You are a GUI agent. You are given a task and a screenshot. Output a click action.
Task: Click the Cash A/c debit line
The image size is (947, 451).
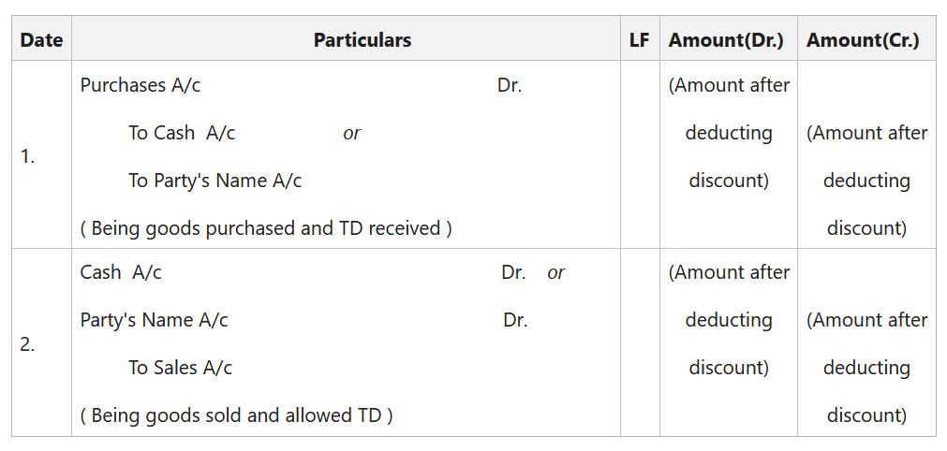(121, 272)
